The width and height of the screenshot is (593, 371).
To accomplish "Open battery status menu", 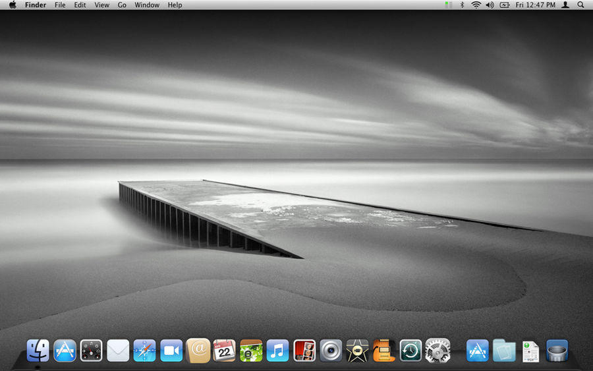I will [x=505, y=5].
